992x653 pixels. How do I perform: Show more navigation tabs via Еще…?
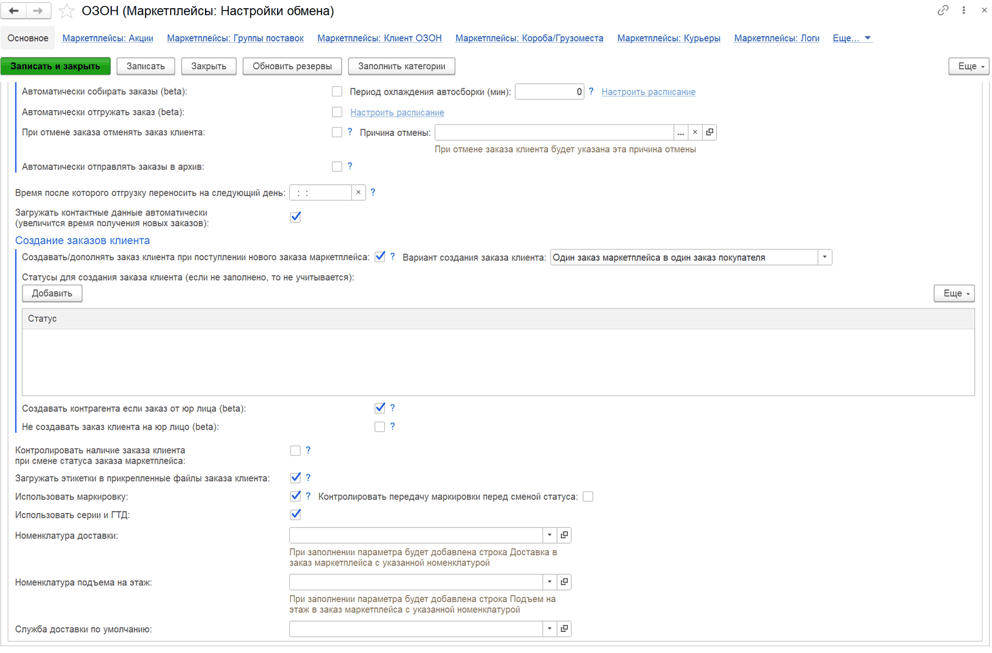click(852, 38)
